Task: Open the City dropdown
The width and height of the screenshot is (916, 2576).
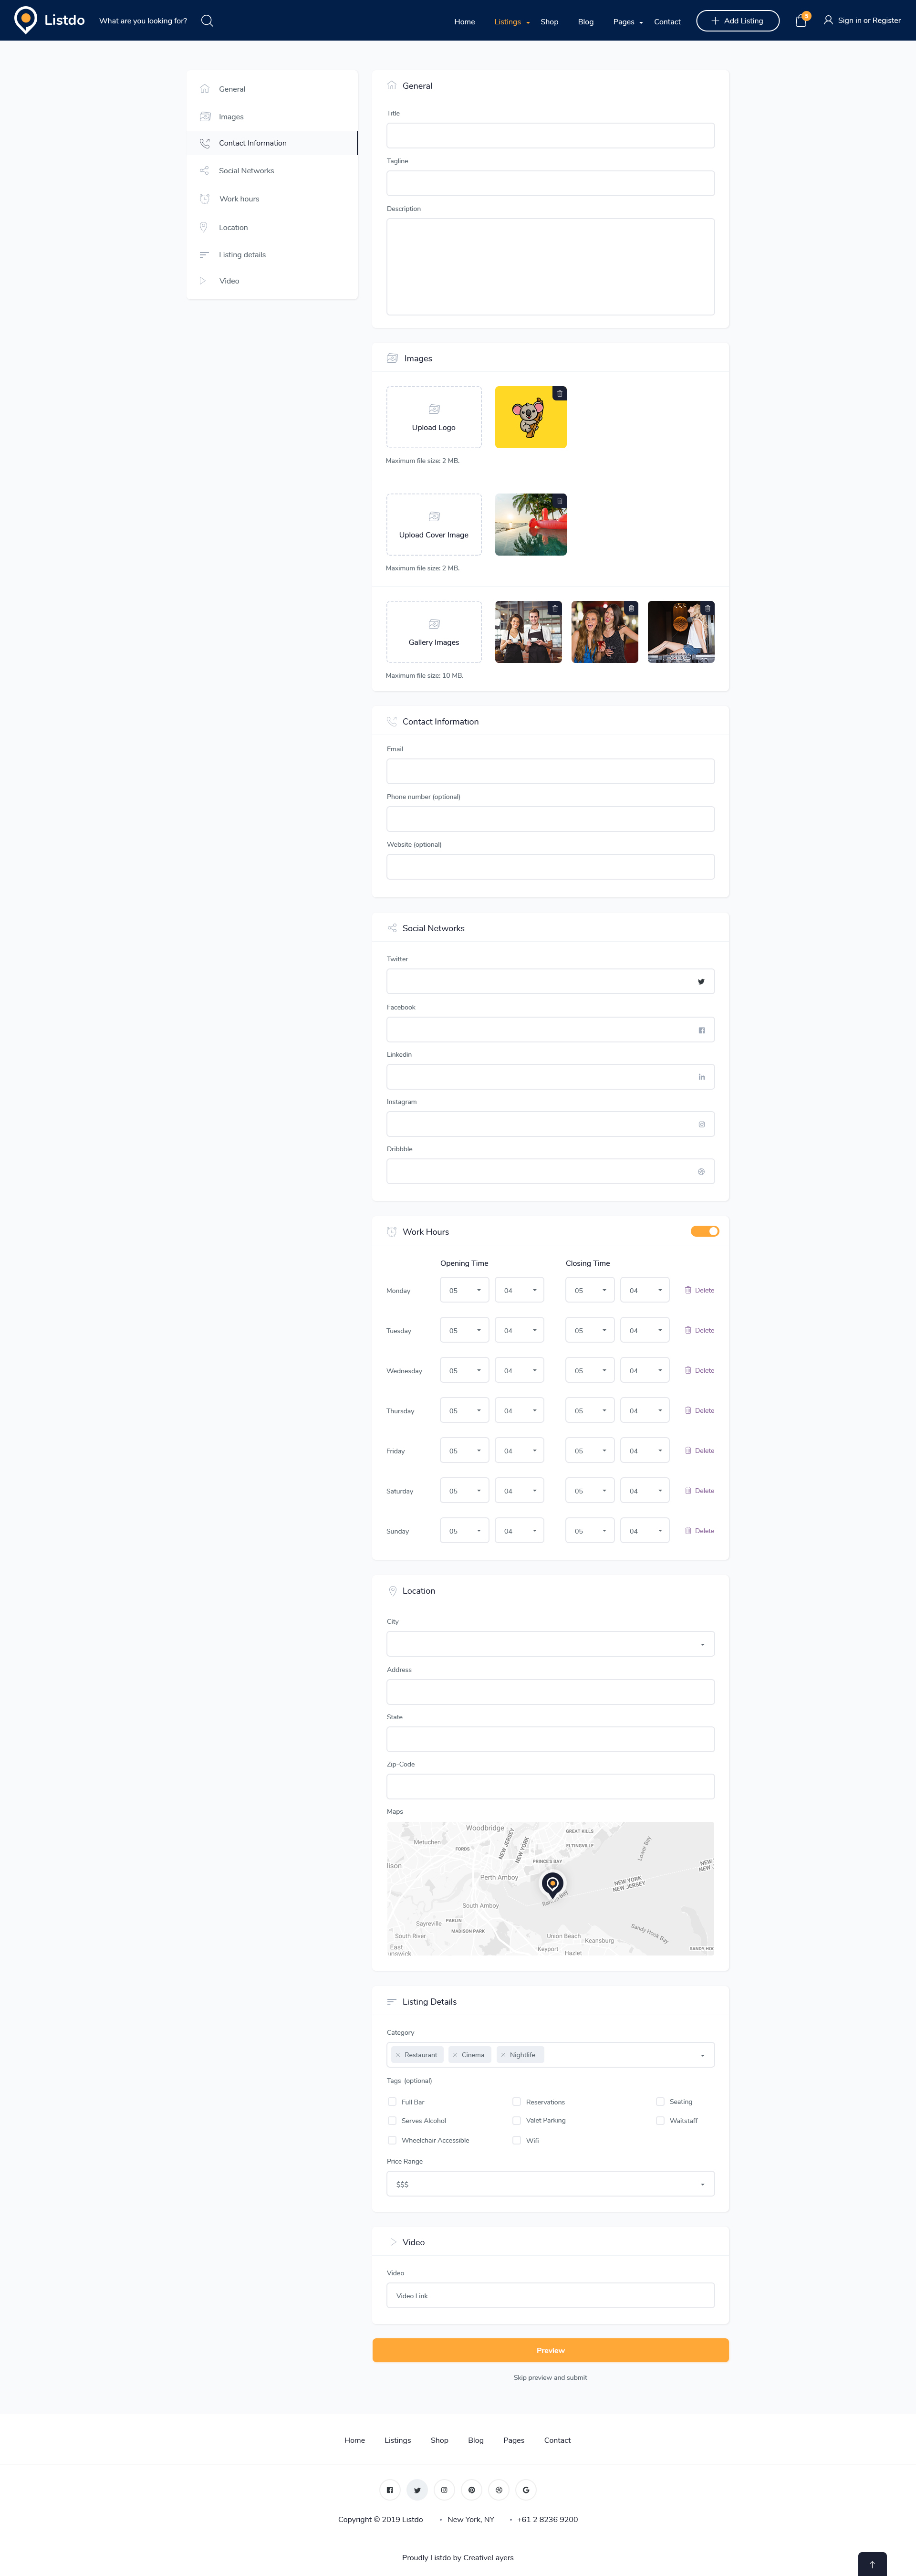Action: tap(550, 1644)
